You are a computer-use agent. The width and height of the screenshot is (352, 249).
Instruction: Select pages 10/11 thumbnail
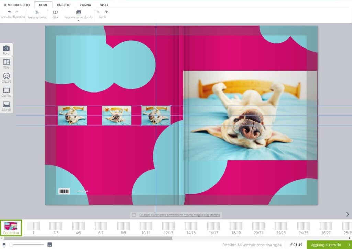point(146,228)
